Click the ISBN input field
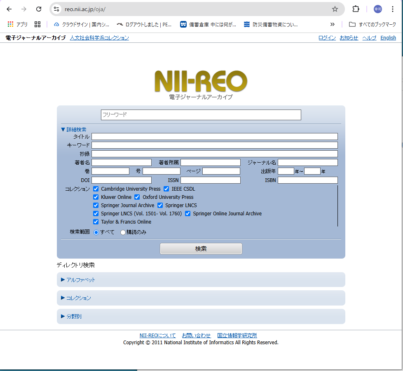Viewport: 403px width, 371px height. point(308,180)
